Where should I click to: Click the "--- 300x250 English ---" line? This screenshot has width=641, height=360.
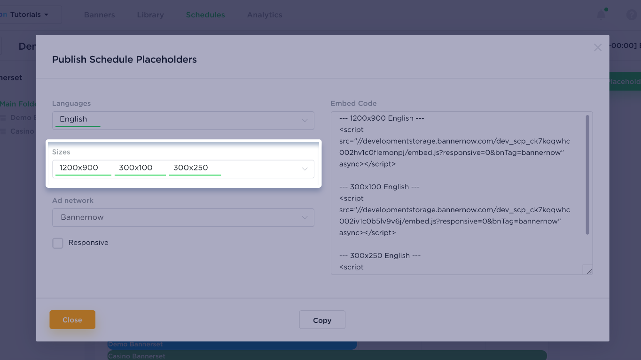(380, 256)
